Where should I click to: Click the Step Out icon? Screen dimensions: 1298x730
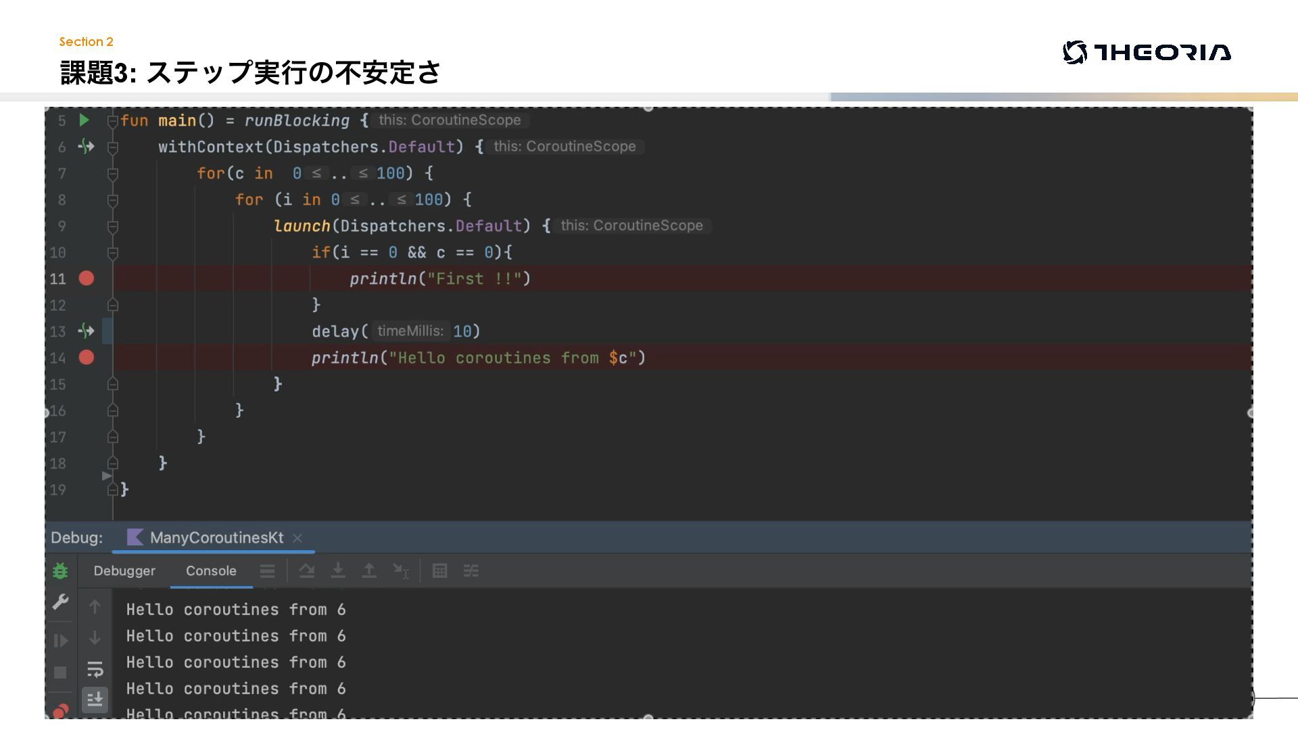(369, 571)
